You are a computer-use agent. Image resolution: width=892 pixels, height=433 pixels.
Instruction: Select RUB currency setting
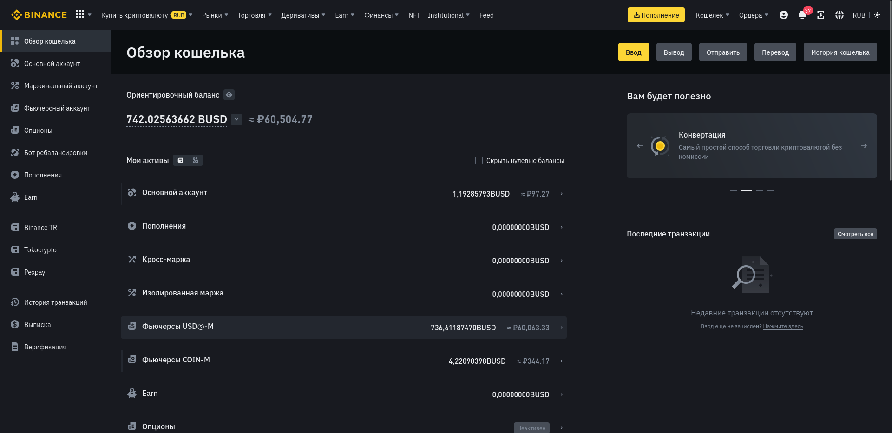tap(859, 15)
